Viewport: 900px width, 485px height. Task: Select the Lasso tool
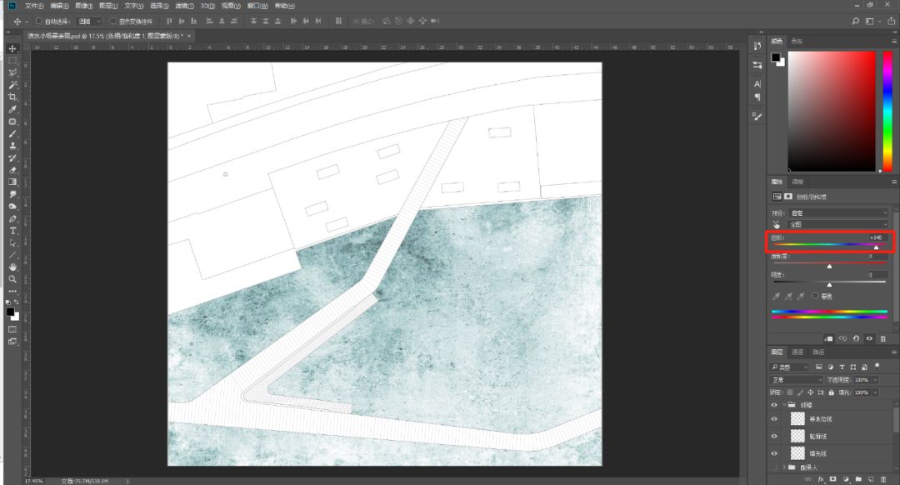(x=12, y=72)
